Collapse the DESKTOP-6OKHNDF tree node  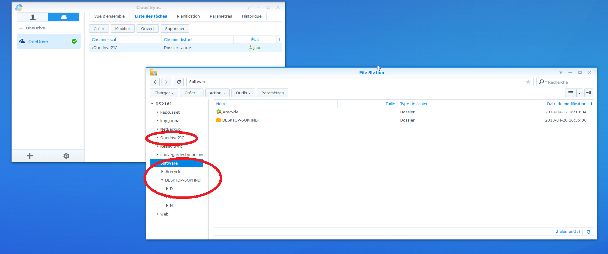pyautogui.click(x=162, y=180)
